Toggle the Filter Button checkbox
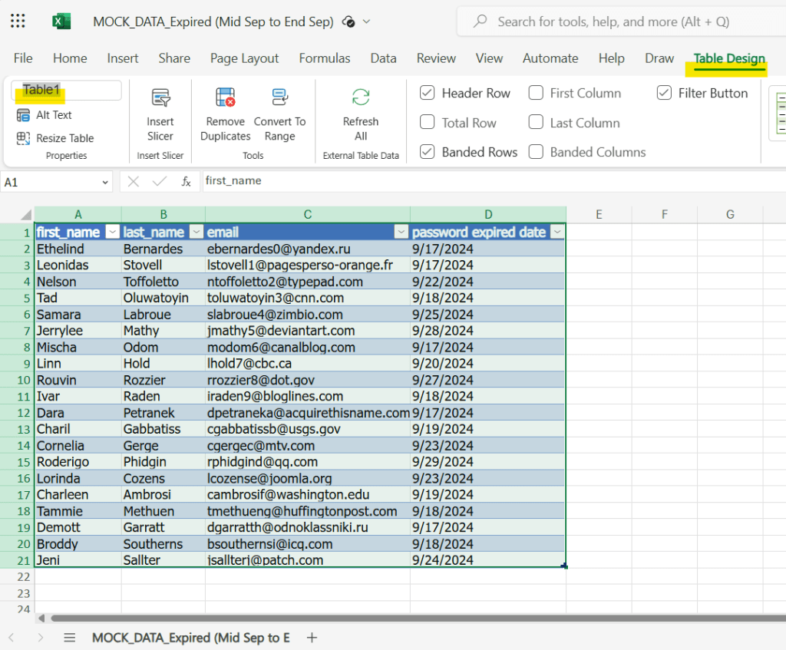This screenshot has width=786, height=650. [x=664, y=93]
